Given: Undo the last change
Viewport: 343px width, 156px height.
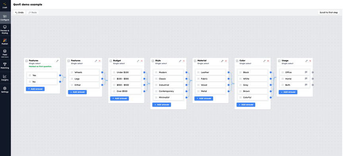Looking at the screenshot, I should click(19, 13).
